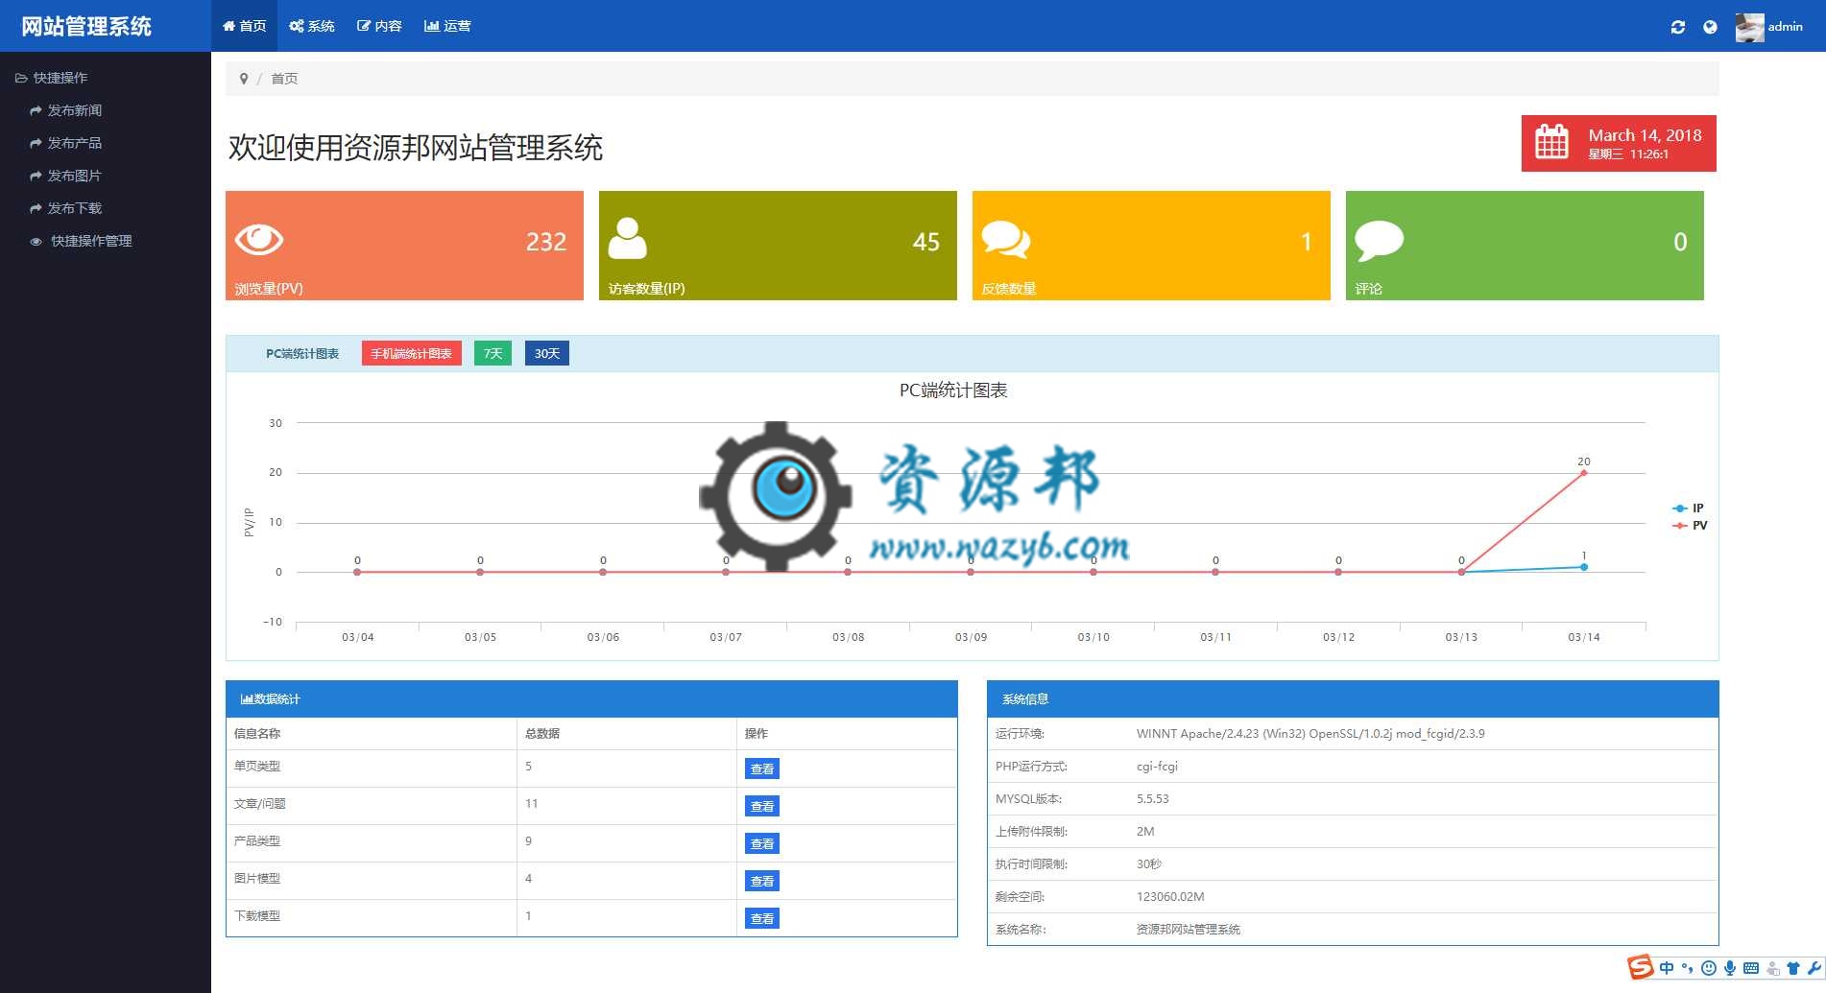This screenshot has height=993, width=1826.
Task: Open 快捷操作管理 in sidebar
Action: point(82,241)
